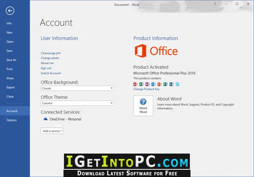Click the OneDrive cloud icon in Connected Services
Image resolution: width=254 pixels, height=177 pixels.
[x=45, y=119]
